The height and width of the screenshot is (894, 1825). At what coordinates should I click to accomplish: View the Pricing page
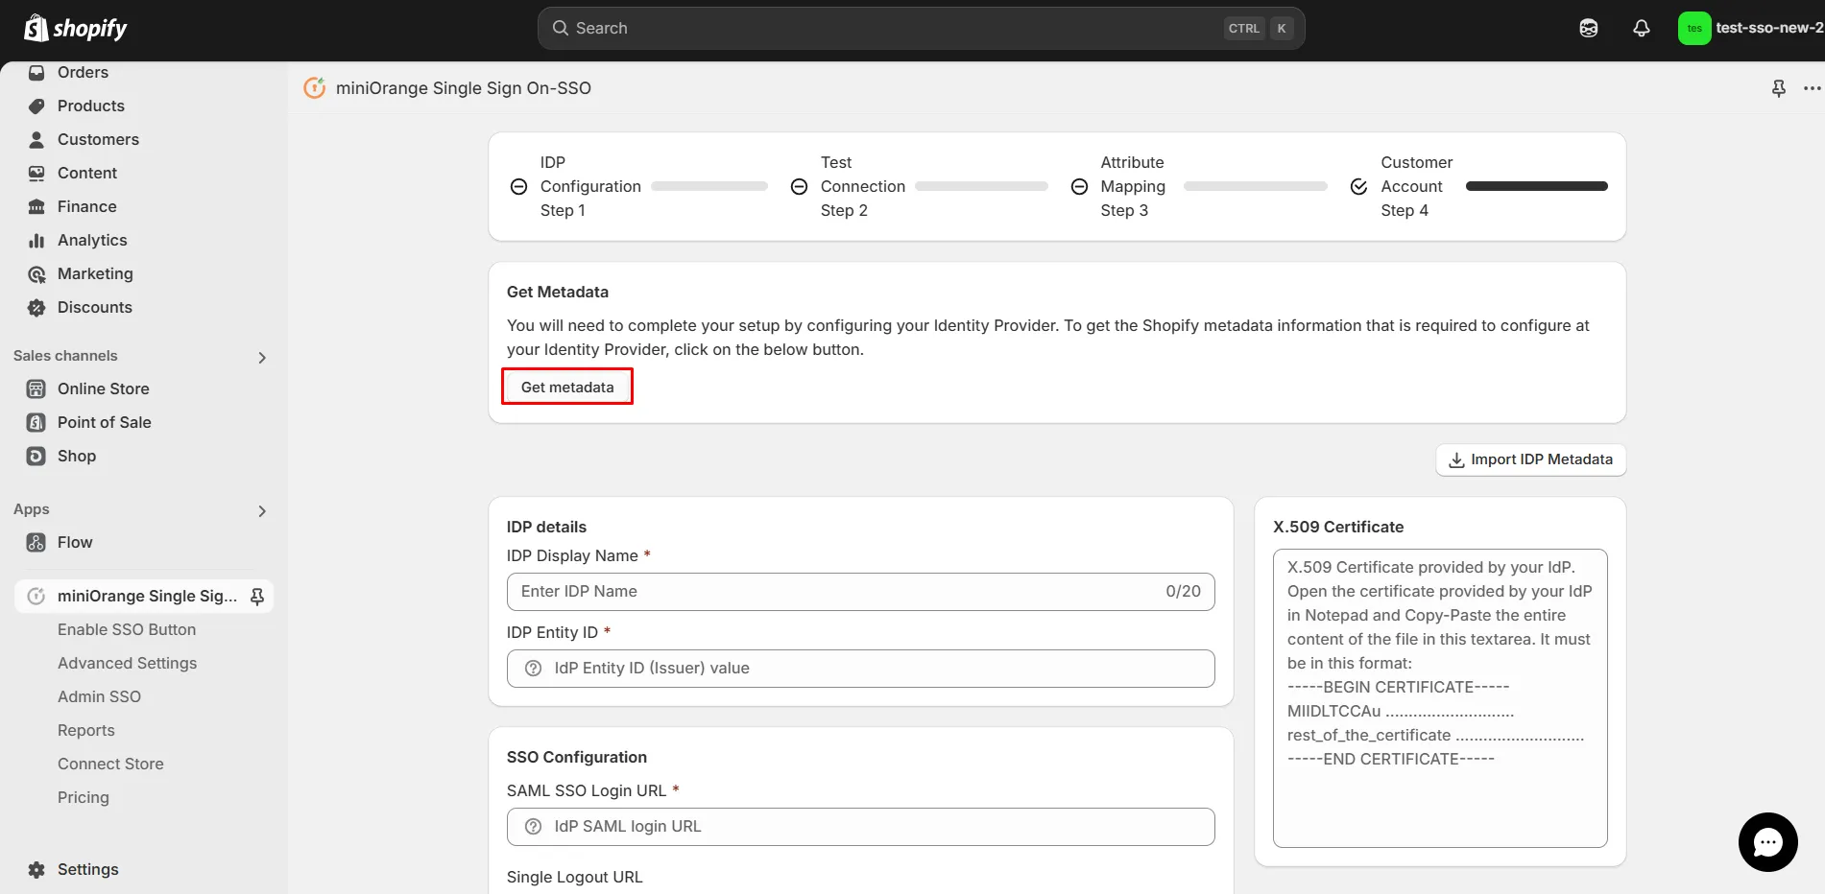(84, 797)
